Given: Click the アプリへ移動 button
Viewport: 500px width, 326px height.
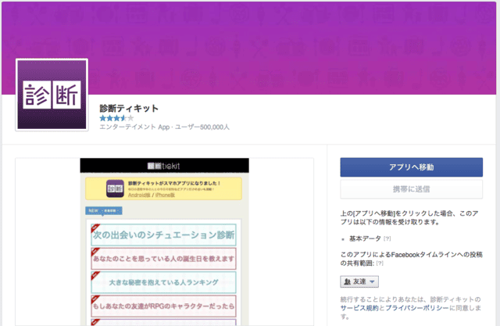Looking at the screenshot, I should (412, 167).
